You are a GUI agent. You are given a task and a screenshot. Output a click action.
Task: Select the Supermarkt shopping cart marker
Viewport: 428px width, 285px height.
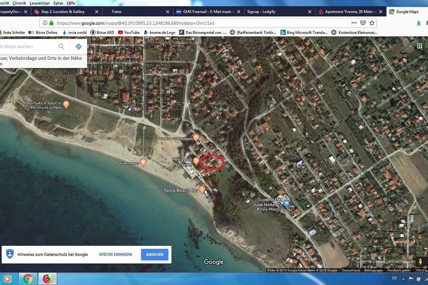[286, 203]
